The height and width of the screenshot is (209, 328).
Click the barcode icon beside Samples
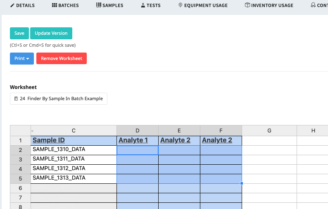pyautogui.click(x=99, y=5)
